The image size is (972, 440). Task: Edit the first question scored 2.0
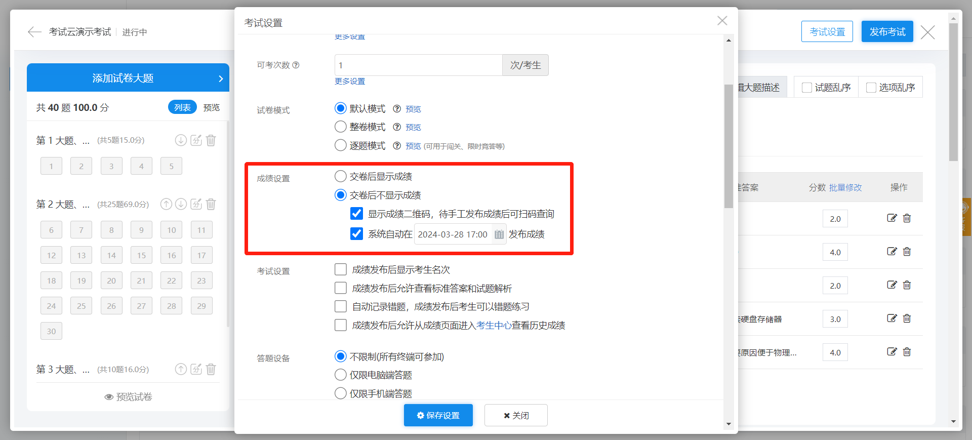click(892, 218)
